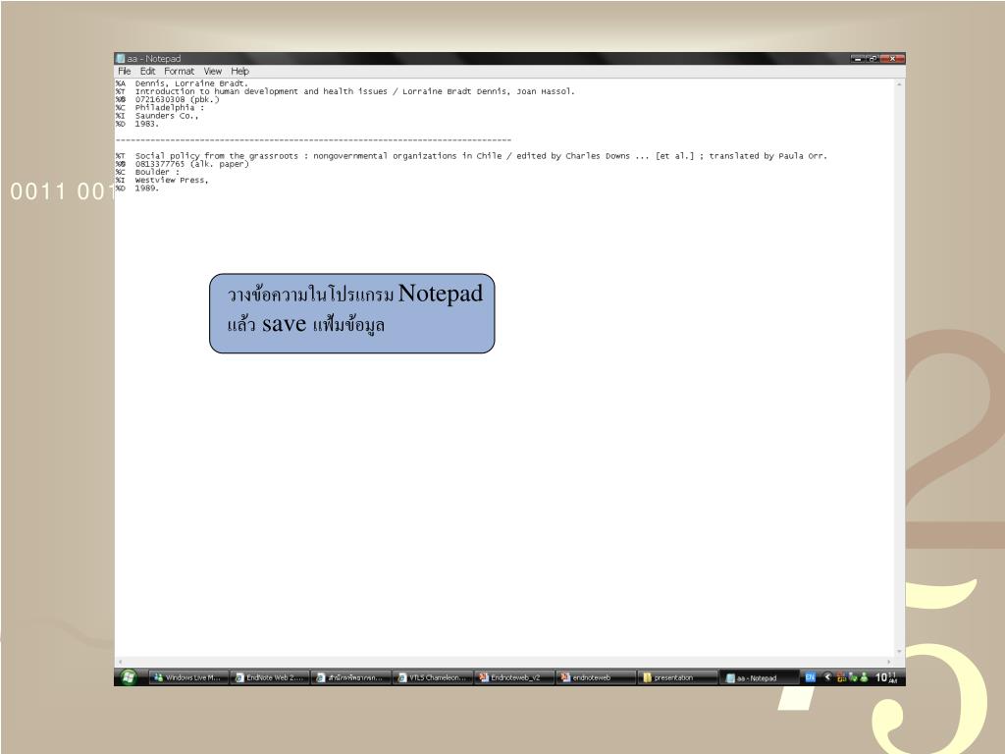
Task: Click the horizontal scrollbar right arrow
Action: [889, 662]
